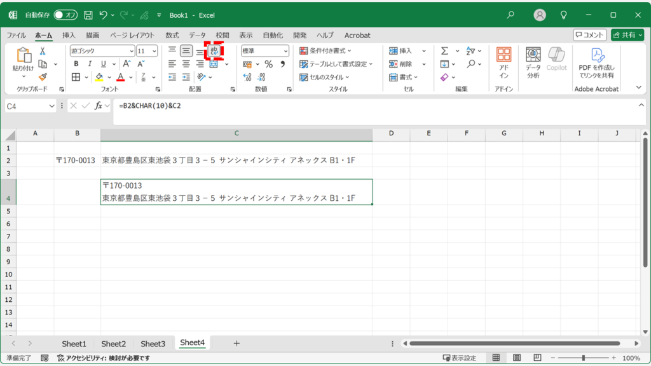Image resolution: width=651 pixels, height=366 pixels.
Task: Increase font size with larger A
Action: coord(127,64)
